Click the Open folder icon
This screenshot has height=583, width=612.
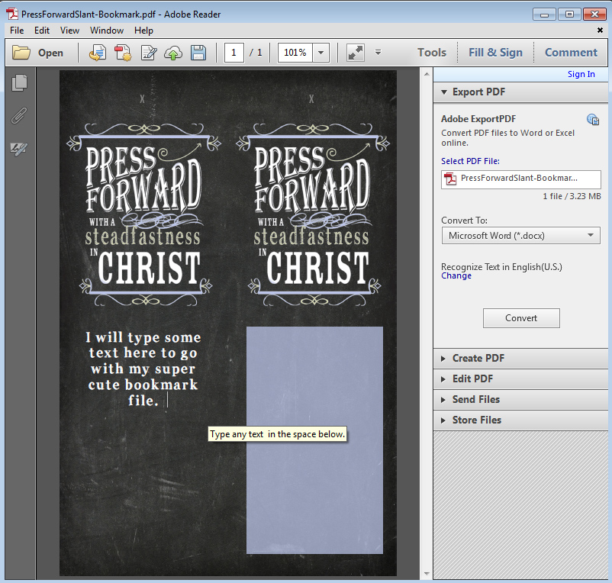pyautogui.click(x=21, y=53)
